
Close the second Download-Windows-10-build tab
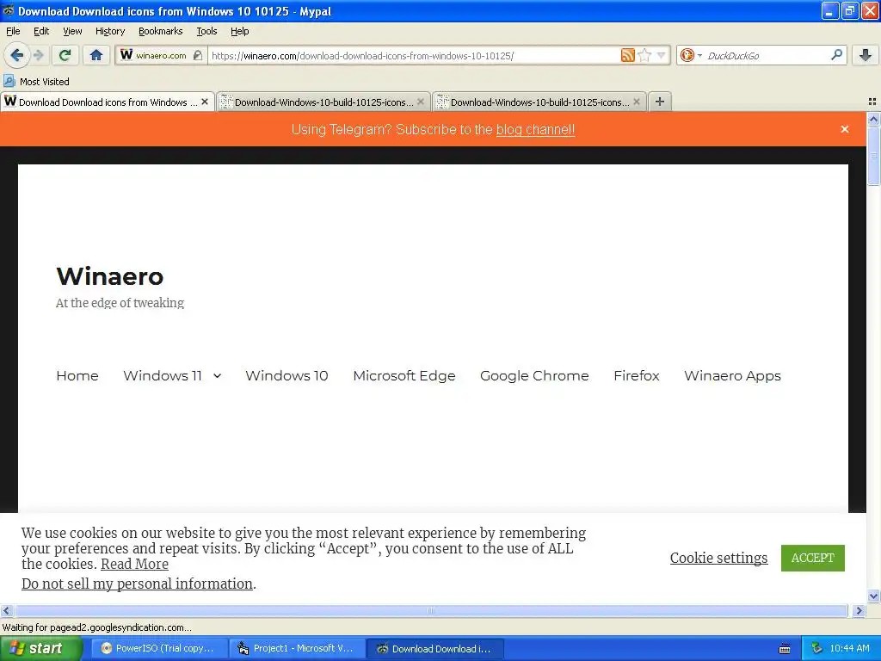coord(420,102)
